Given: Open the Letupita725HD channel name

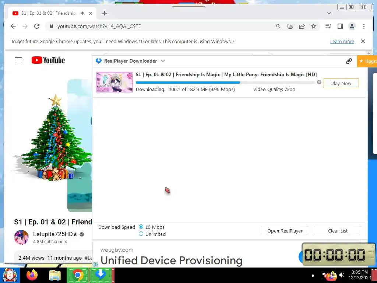Looking at the screenshot, I should 55,234.
